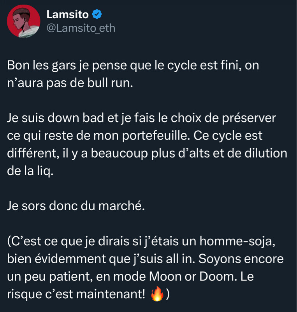Click the line "Je sors donc du marché."
Viewport: 297px width, 312px height.
76,206
